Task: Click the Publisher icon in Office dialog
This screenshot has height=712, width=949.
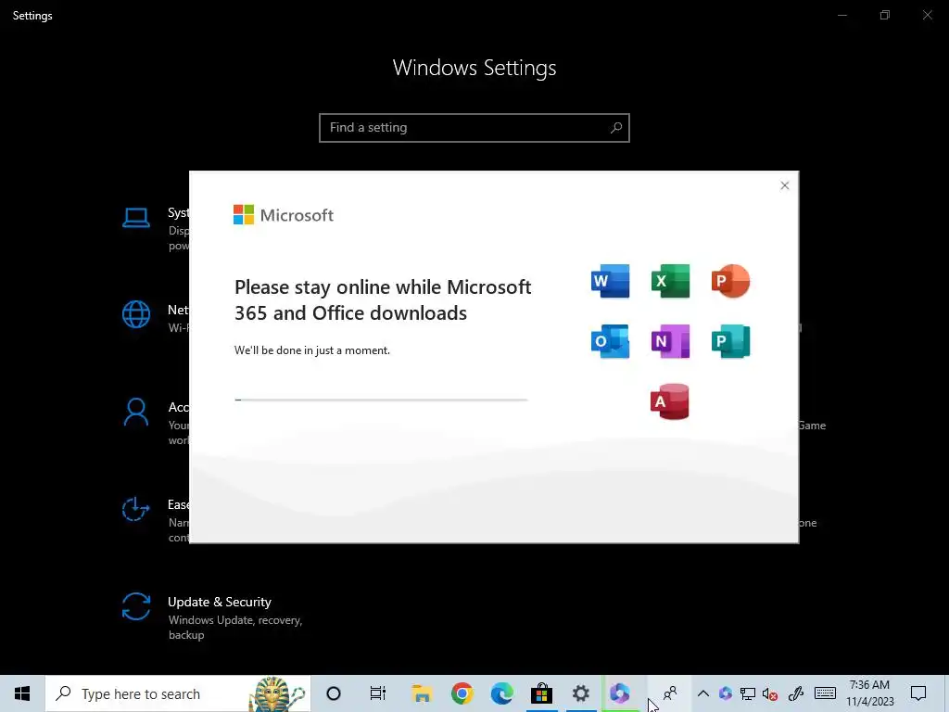Action: (x=730, y=341)
